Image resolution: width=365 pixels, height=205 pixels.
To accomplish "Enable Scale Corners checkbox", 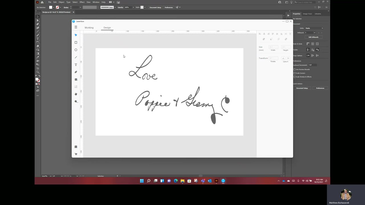I will [x=295, y=73].
